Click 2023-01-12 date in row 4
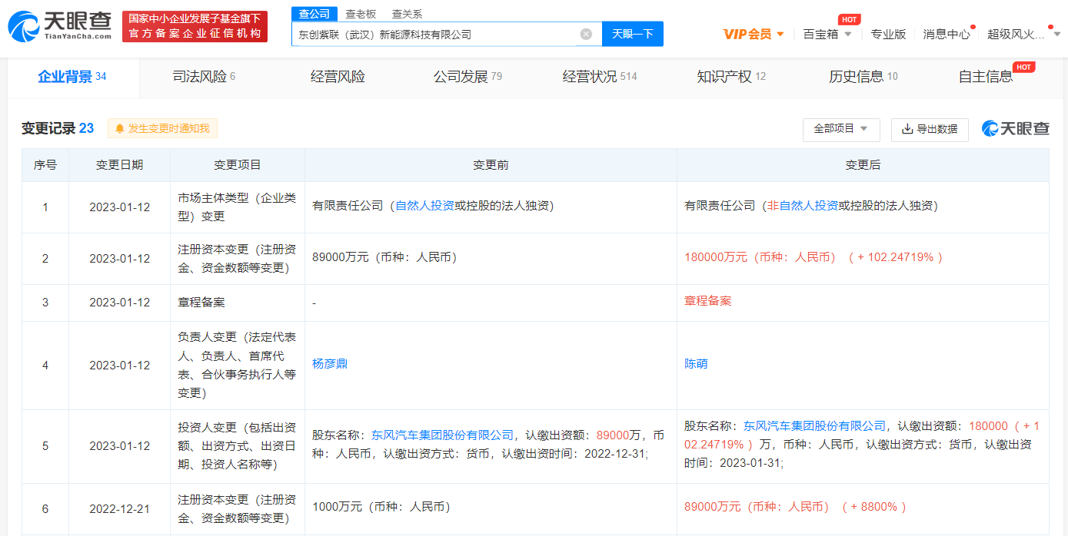1068x536 pixels. click(x=119, y=366)
